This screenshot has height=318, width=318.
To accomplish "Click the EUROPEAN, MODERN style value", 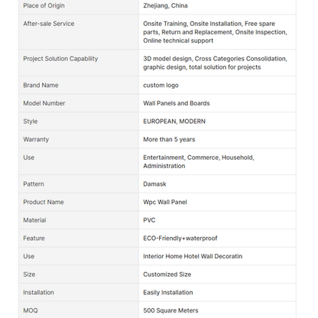I will [174, 122].
